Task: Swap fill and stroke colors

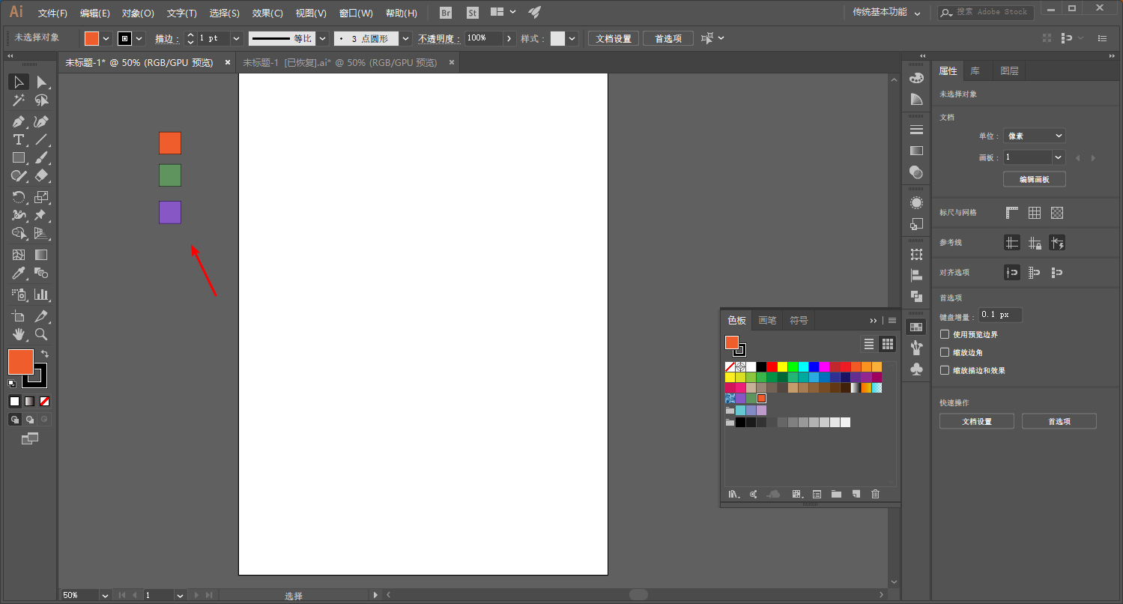Action: click(45, 354)
